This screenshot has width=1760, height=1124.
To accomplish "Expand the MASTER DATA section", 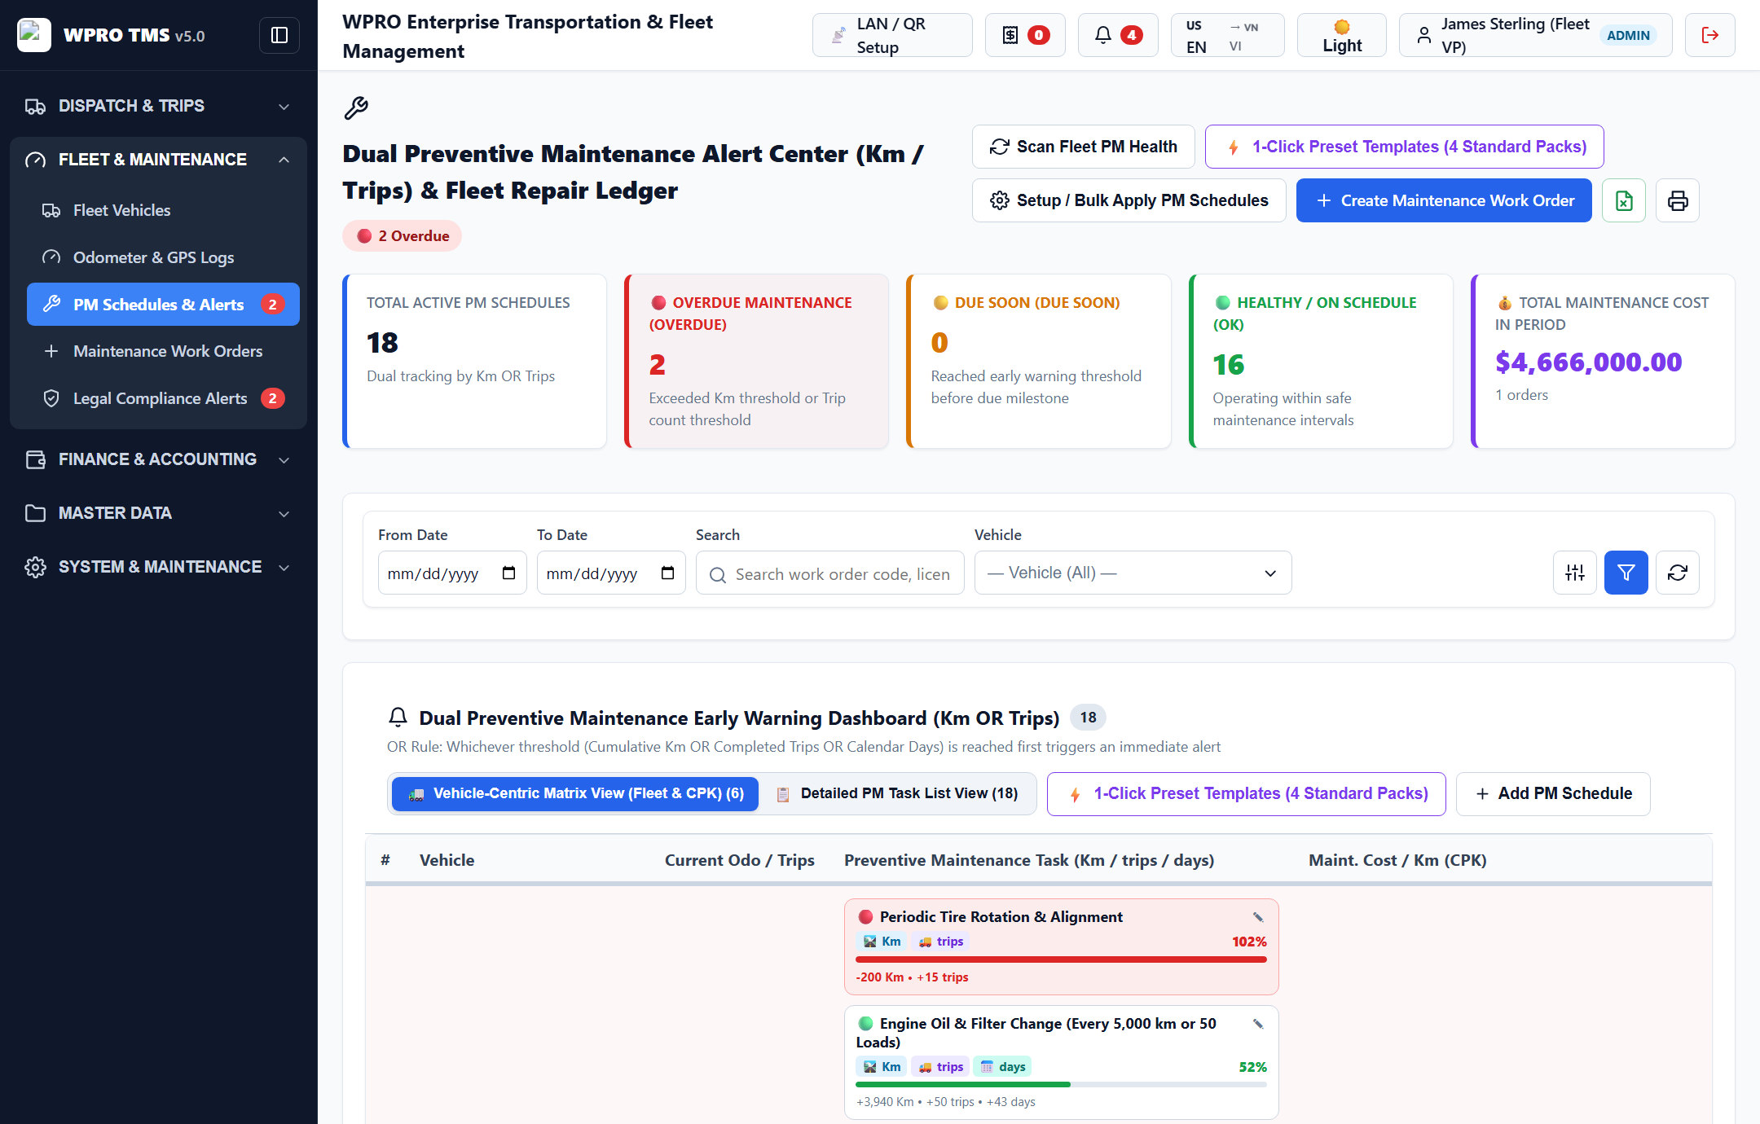I will [158, 513].
